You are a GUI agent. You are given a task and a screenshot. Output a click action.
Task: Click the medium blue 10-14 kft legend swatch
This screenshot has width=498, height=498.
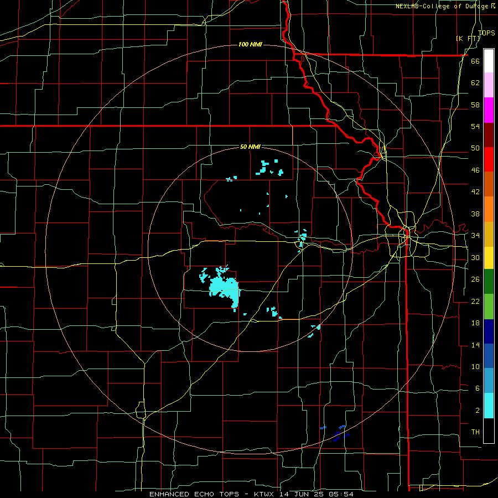489,356
